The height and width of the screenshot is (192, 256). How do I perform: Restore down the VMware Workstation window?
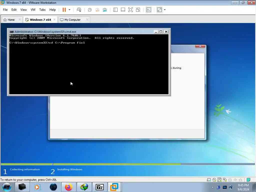coord(243,2)
